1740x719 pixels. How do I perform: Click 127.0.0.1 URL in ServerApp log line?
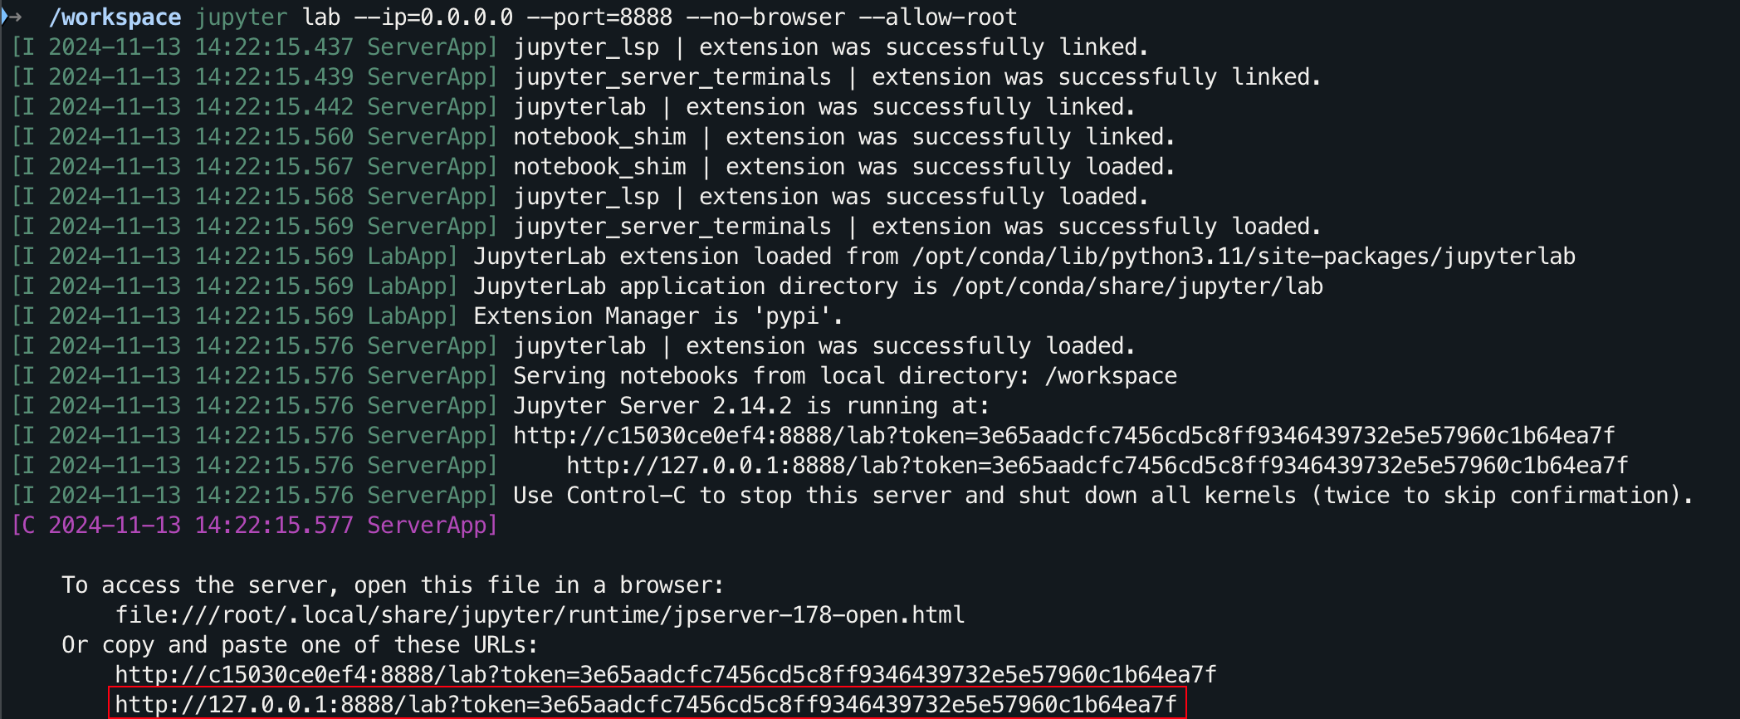pos(1097,465)
